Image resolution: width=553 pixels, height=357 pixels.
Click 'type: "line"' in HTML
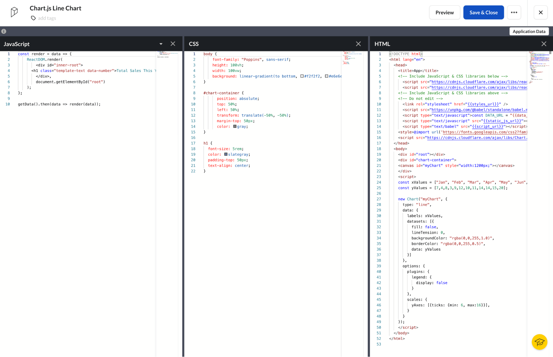coord(417,205)
